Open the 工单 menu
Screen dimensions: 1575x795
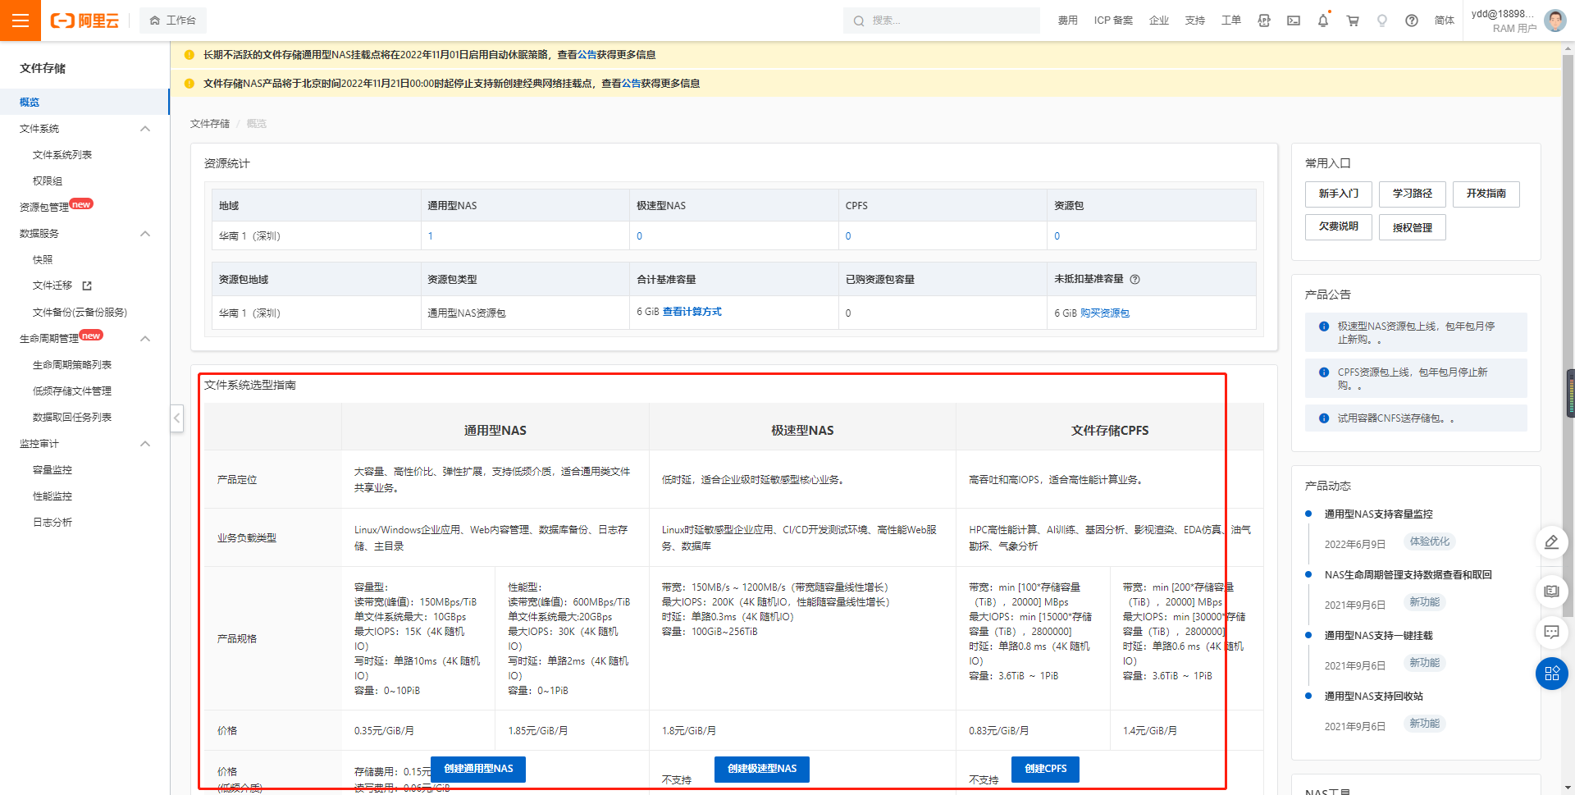(x=1231, y=21)
